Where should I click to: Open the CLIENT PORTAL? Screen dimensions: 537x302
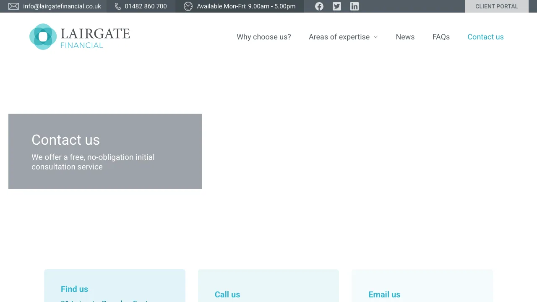point(496,6)
